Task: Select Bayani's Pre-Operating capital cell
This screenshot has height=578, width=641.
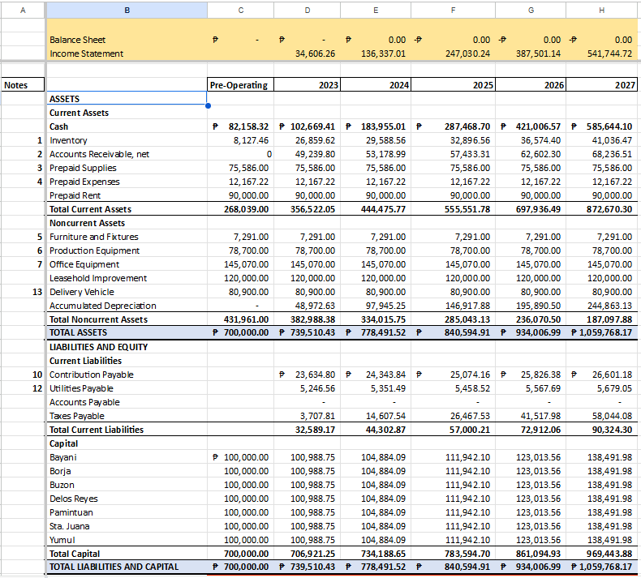Action: (241, 458)
